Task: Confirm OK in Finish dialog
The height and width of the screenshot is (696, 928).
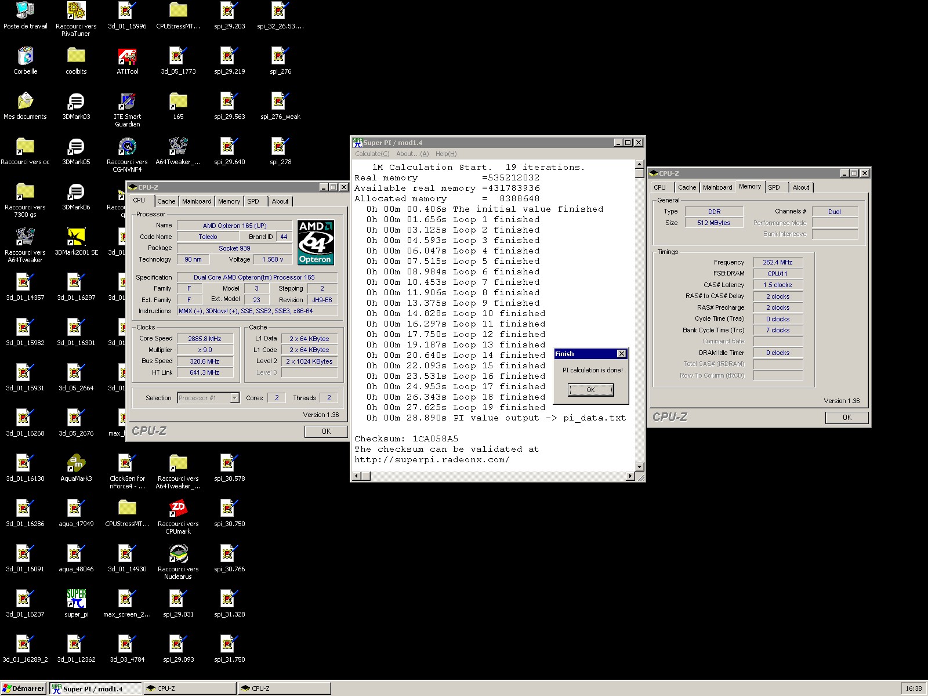Action: pyautogui.click(x=590, y=390)
